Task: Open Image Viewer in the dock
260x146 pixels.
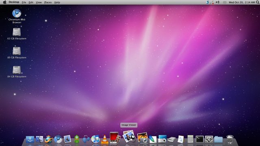Action: click(x=129, y=136)
